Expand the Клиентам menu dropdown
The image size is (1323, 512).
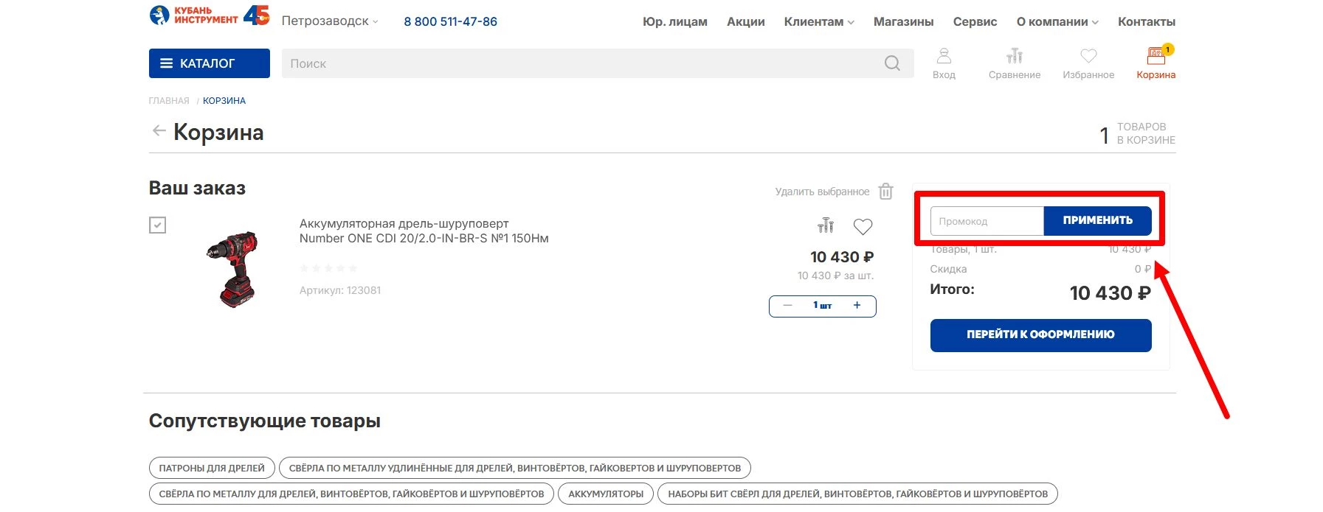point(819,22)
